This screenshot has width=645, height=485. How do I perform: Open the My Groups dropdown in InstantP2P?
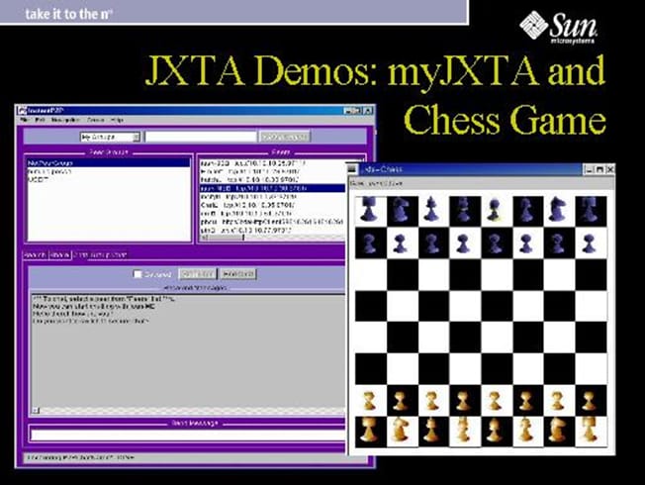(110, 137)
